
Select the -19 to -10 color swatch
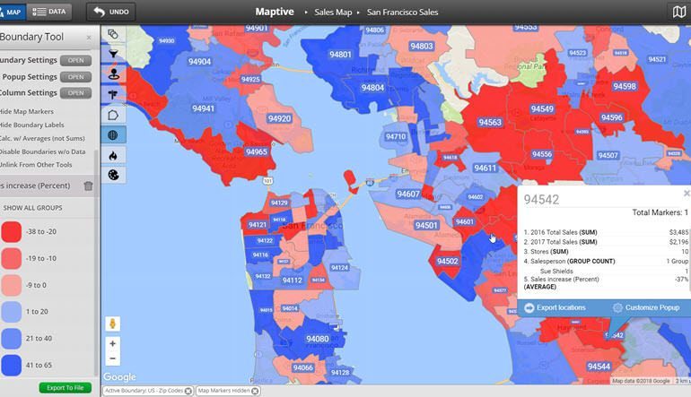[x=12, y=258]
